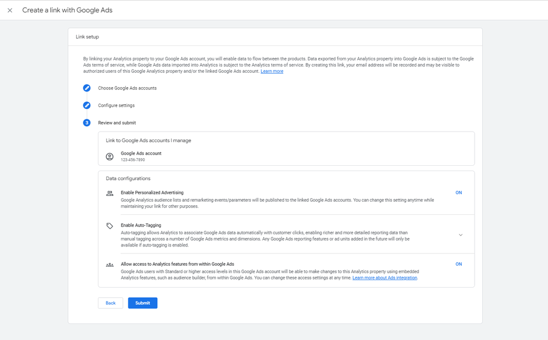Click the edit pencil for Choose Google Ads accounts
This screenshot has width=548, height=340.
tap(87, 88)
